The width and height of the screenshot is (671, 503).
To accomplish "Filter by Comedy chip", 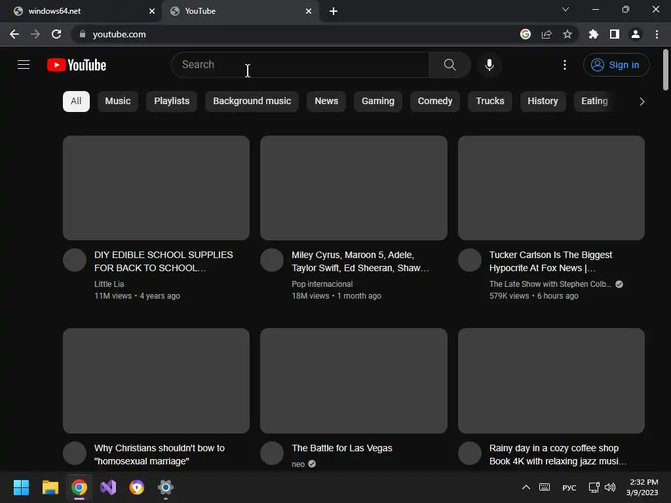I will 435,102.
